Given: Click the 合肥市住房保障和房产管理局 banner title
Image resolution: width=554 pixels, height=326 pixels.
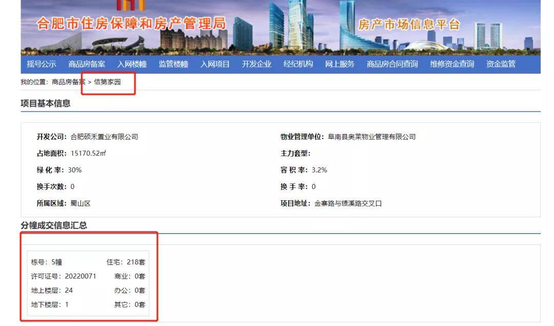Looking at the screenshot, I should coord(131,24).
